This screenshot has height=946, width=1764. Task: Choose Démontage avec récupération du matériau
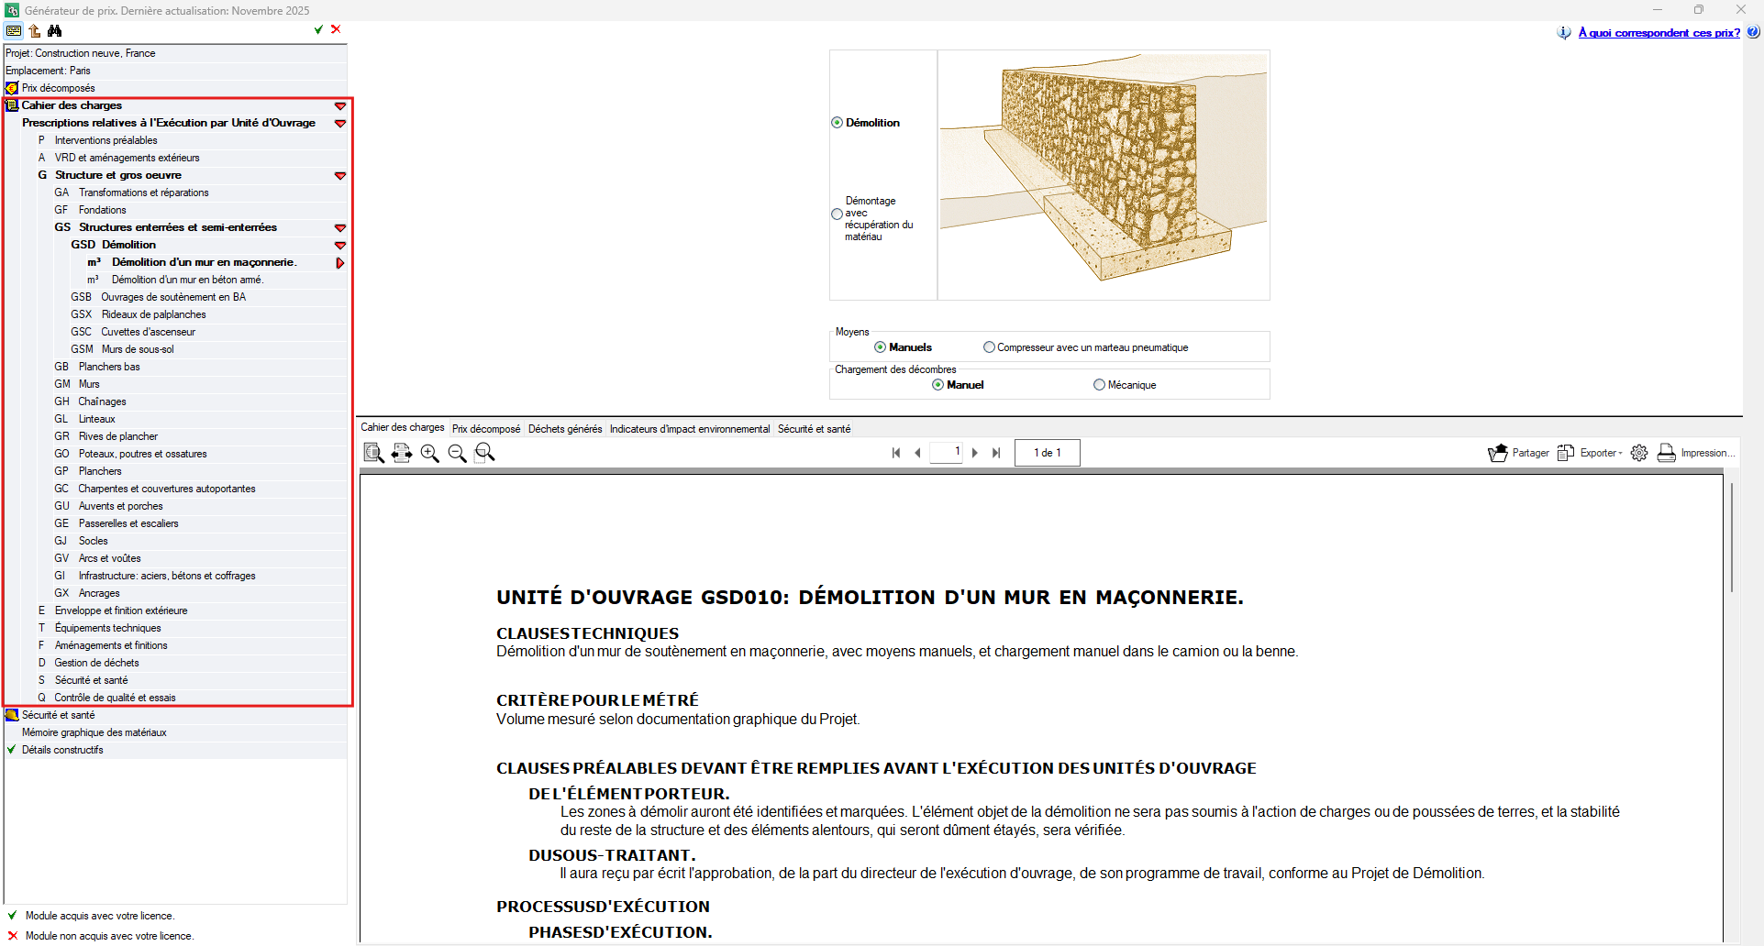837,214
